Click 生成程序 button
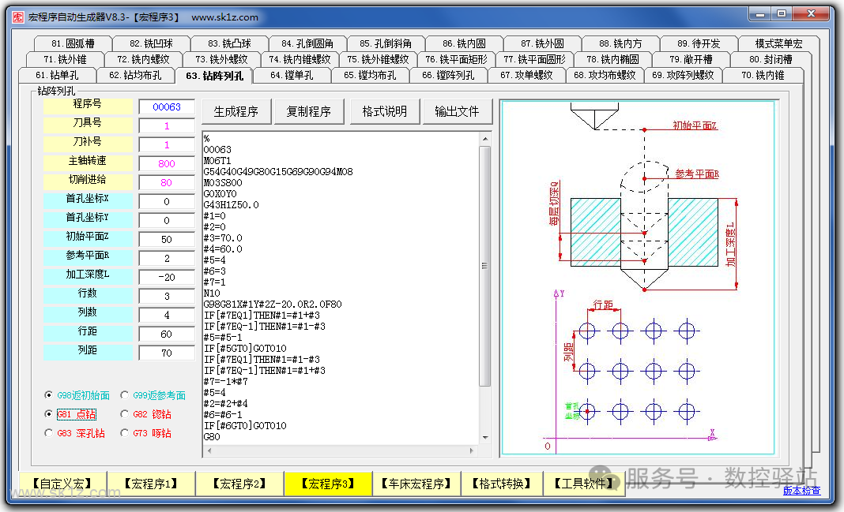This screenshot has height=512, width=844. pos(235,112)
